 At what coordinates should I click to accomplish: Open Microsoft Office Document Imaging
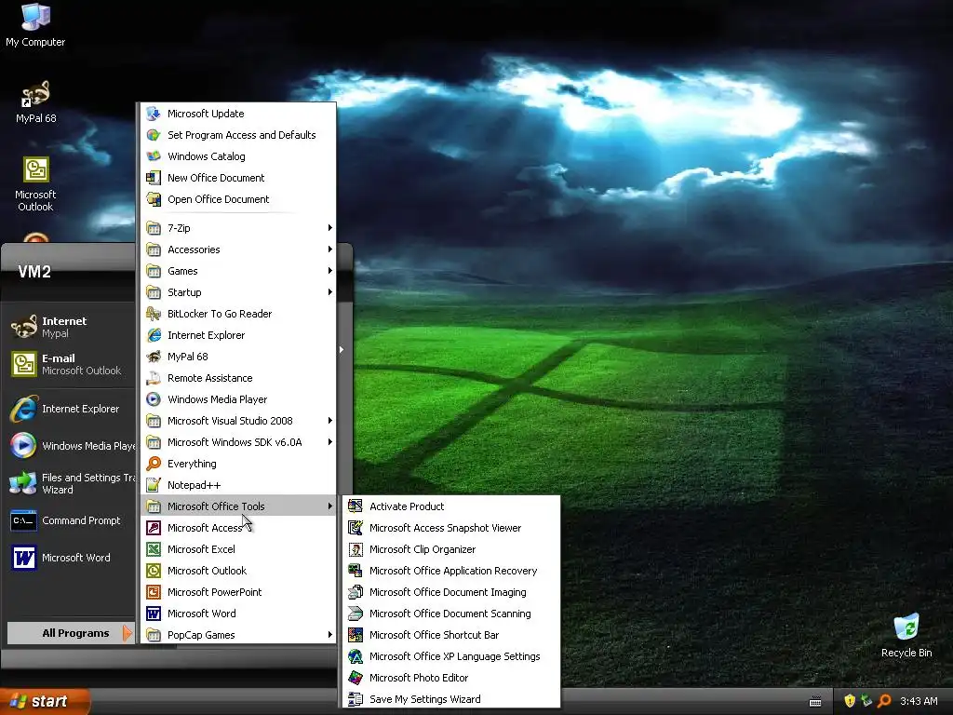tap(451, 592)
